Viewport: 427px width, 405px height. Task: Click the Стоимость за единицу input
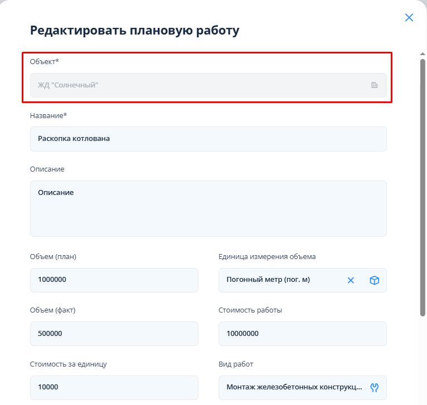coord(114,387)
